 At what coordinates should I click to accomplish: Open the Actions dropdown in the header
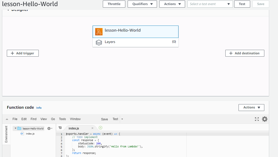tap(172, 4)
